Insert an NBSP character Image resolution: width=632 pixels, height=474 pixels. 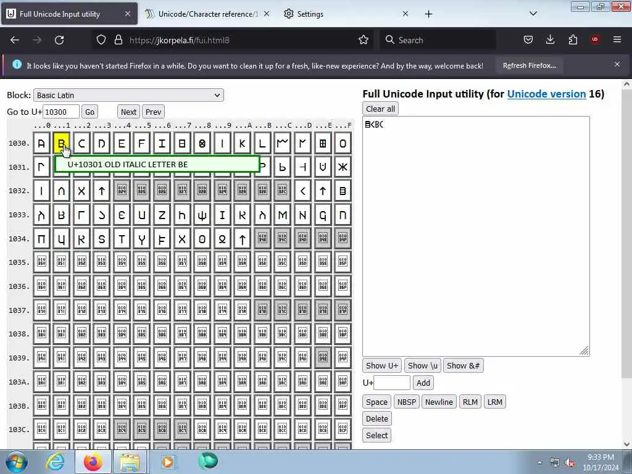(x=406, y=402)
